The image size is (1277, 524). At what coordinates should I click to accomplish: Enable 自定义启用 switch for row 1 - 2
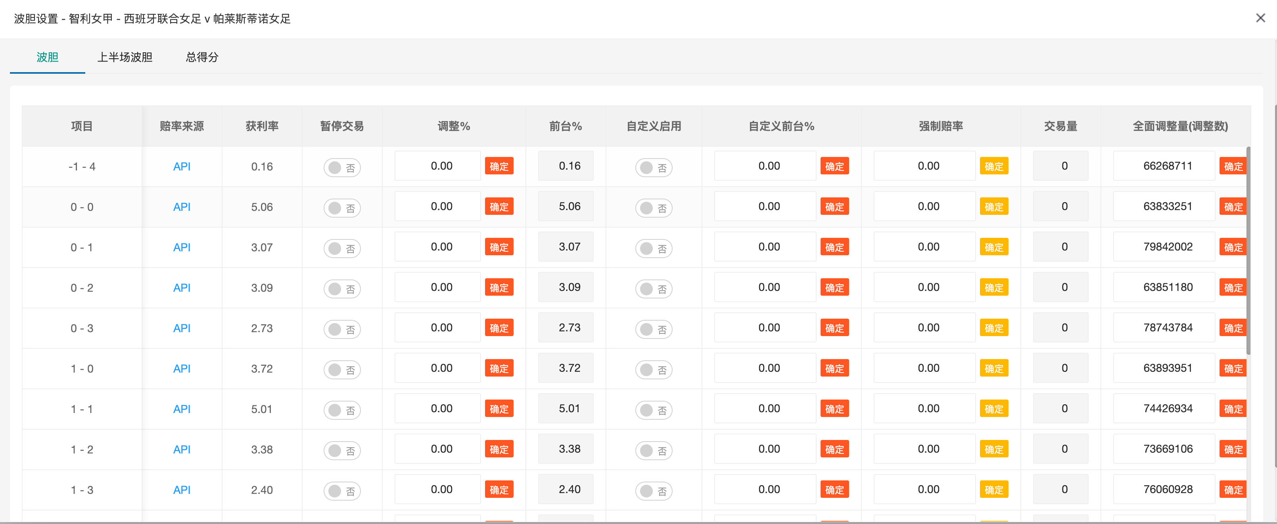point(654,450)
